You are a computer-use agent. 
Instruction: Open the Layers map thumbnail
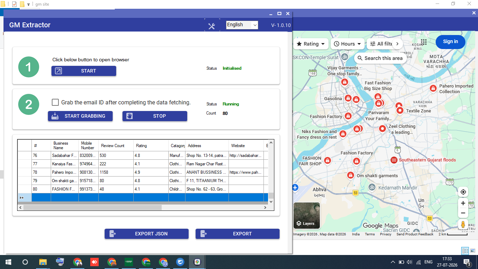coord(307,215)
